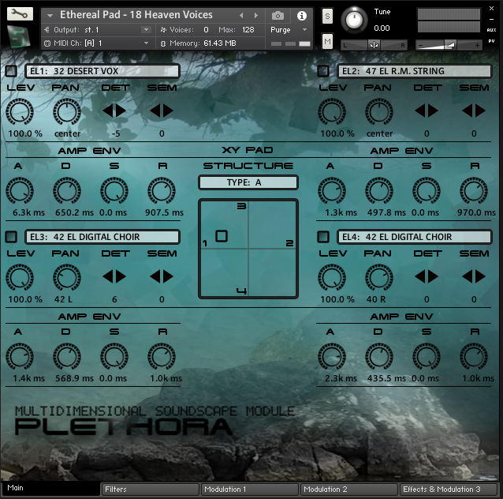Open the instrument preset dropdown arrow
This screenshot has width=503, height=499.
tap(50, 16)
